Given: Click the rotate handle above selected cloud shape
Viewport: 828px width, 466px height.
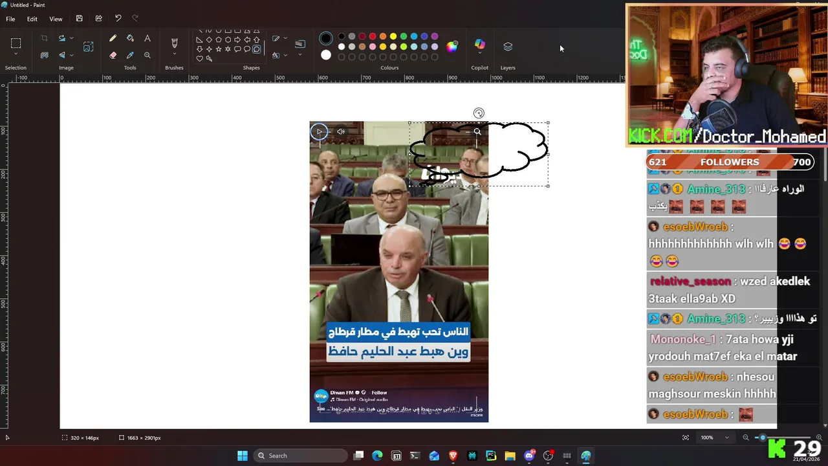Looking at the screenshot, I should click(x=479, y=113).
